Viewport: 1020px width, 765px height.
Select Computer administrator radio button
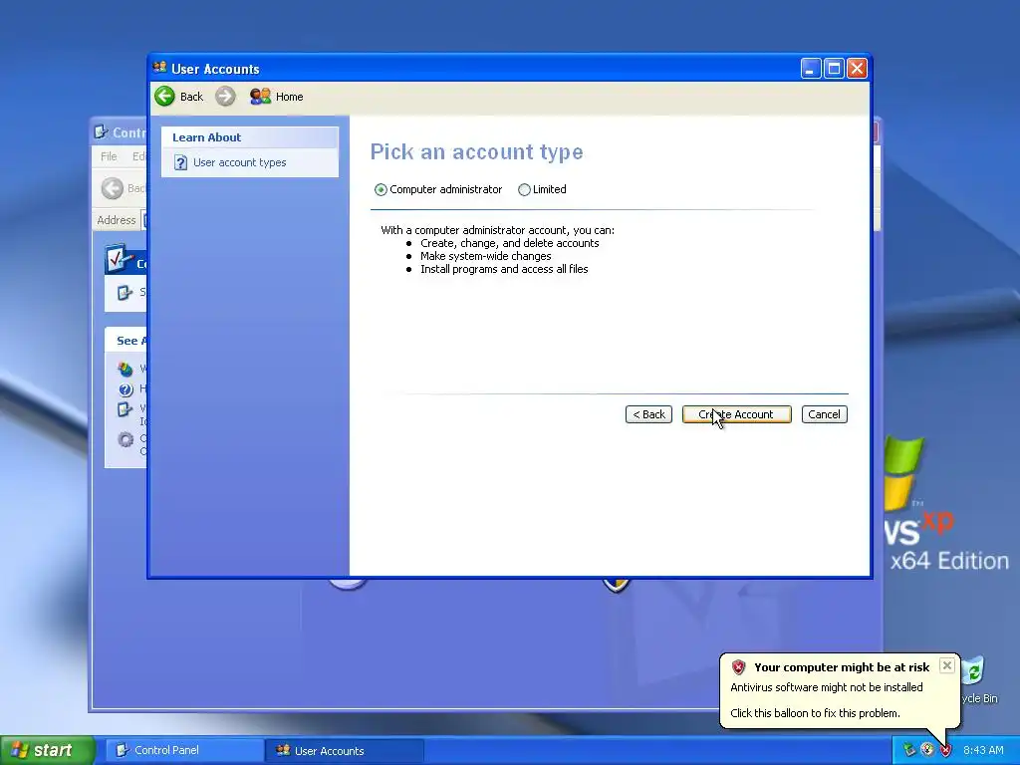381,189
